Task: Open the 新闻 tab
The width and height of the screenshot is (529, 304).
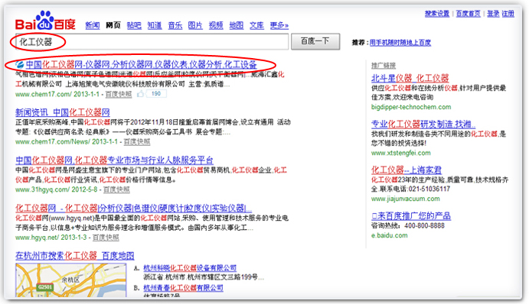Action: (x=93, y=25)
